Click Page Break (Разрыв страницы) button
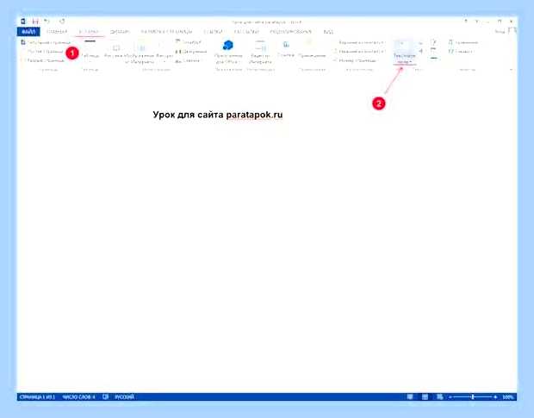 (44, 60)
